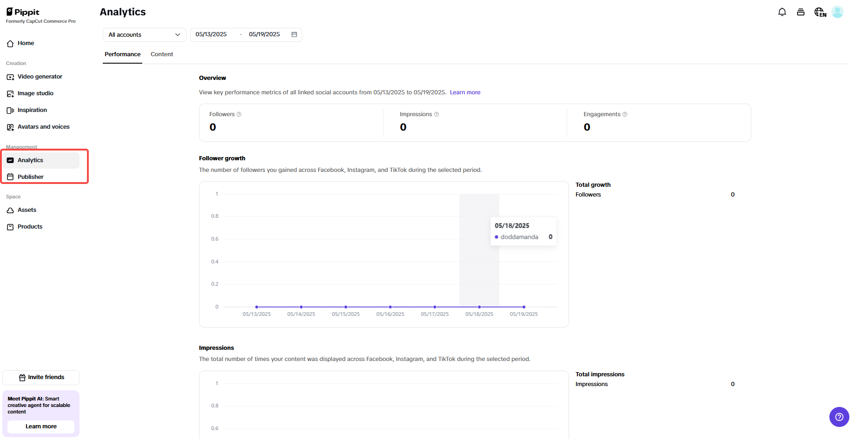Open the Learn more link in Overview

(x=464, y=92)
